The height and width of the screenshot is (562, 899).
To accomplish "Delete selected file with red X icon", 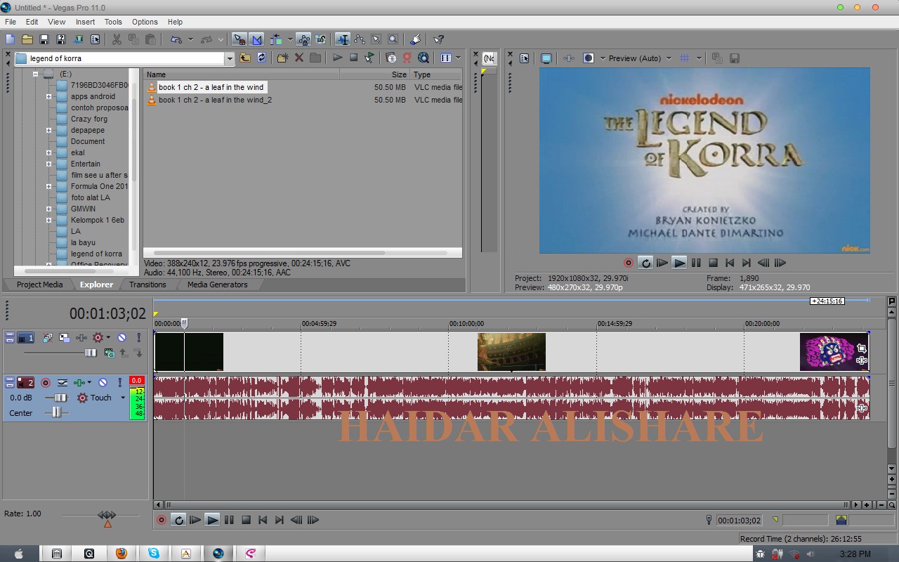I will click(298, 58).
